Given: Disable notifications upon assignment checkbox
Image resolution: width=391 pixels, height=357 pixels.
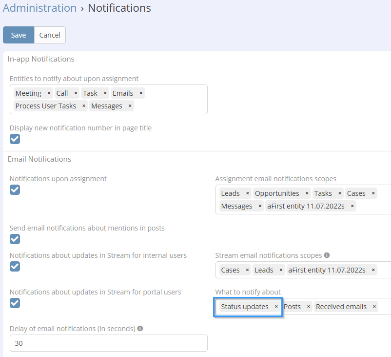Looking at the screenshot, I should [15, 189].
